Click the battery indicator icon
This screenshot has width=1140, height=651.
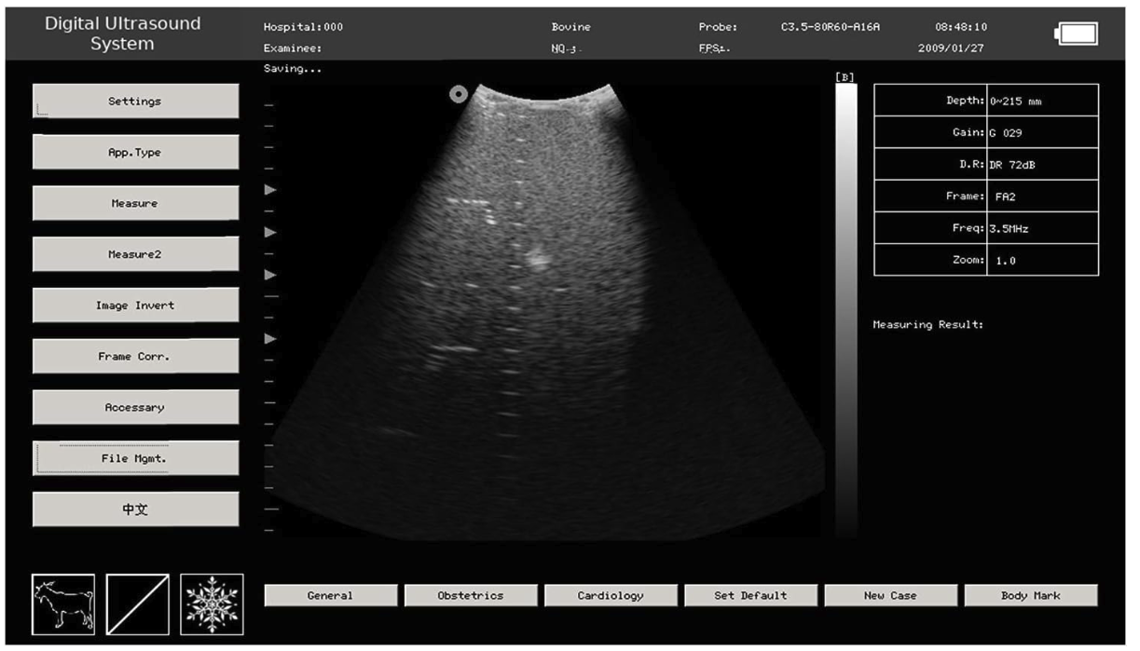pyautogui.click(x=1077, y=34)
